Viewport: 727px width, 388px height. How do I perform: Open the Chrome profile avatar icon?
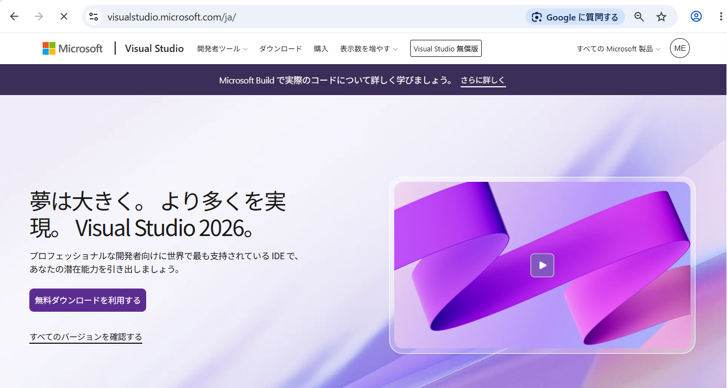click(696, 17)
